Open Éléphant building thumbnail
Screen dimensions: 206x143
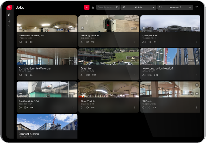pos(47,122)
